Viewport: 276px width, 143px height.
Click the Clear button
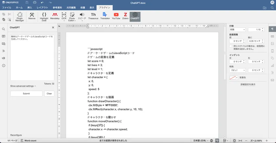click(x=49, y=93)
